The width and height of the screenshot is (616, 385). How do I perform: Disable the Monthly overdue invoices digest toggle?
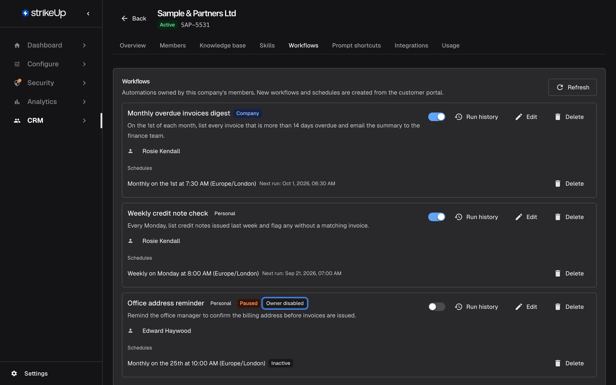437,117
